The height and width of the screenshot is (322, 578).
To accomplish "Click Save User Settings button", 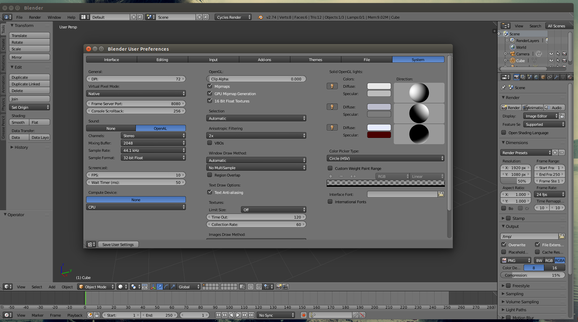I will (x=118, y=245).
